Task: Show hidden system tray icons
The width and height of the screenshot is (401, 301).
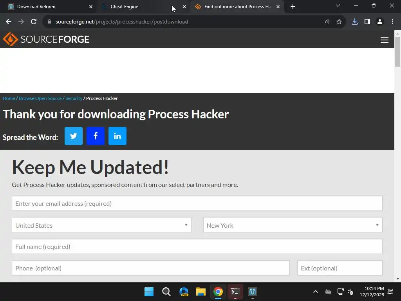Action: tap(316, 292)
